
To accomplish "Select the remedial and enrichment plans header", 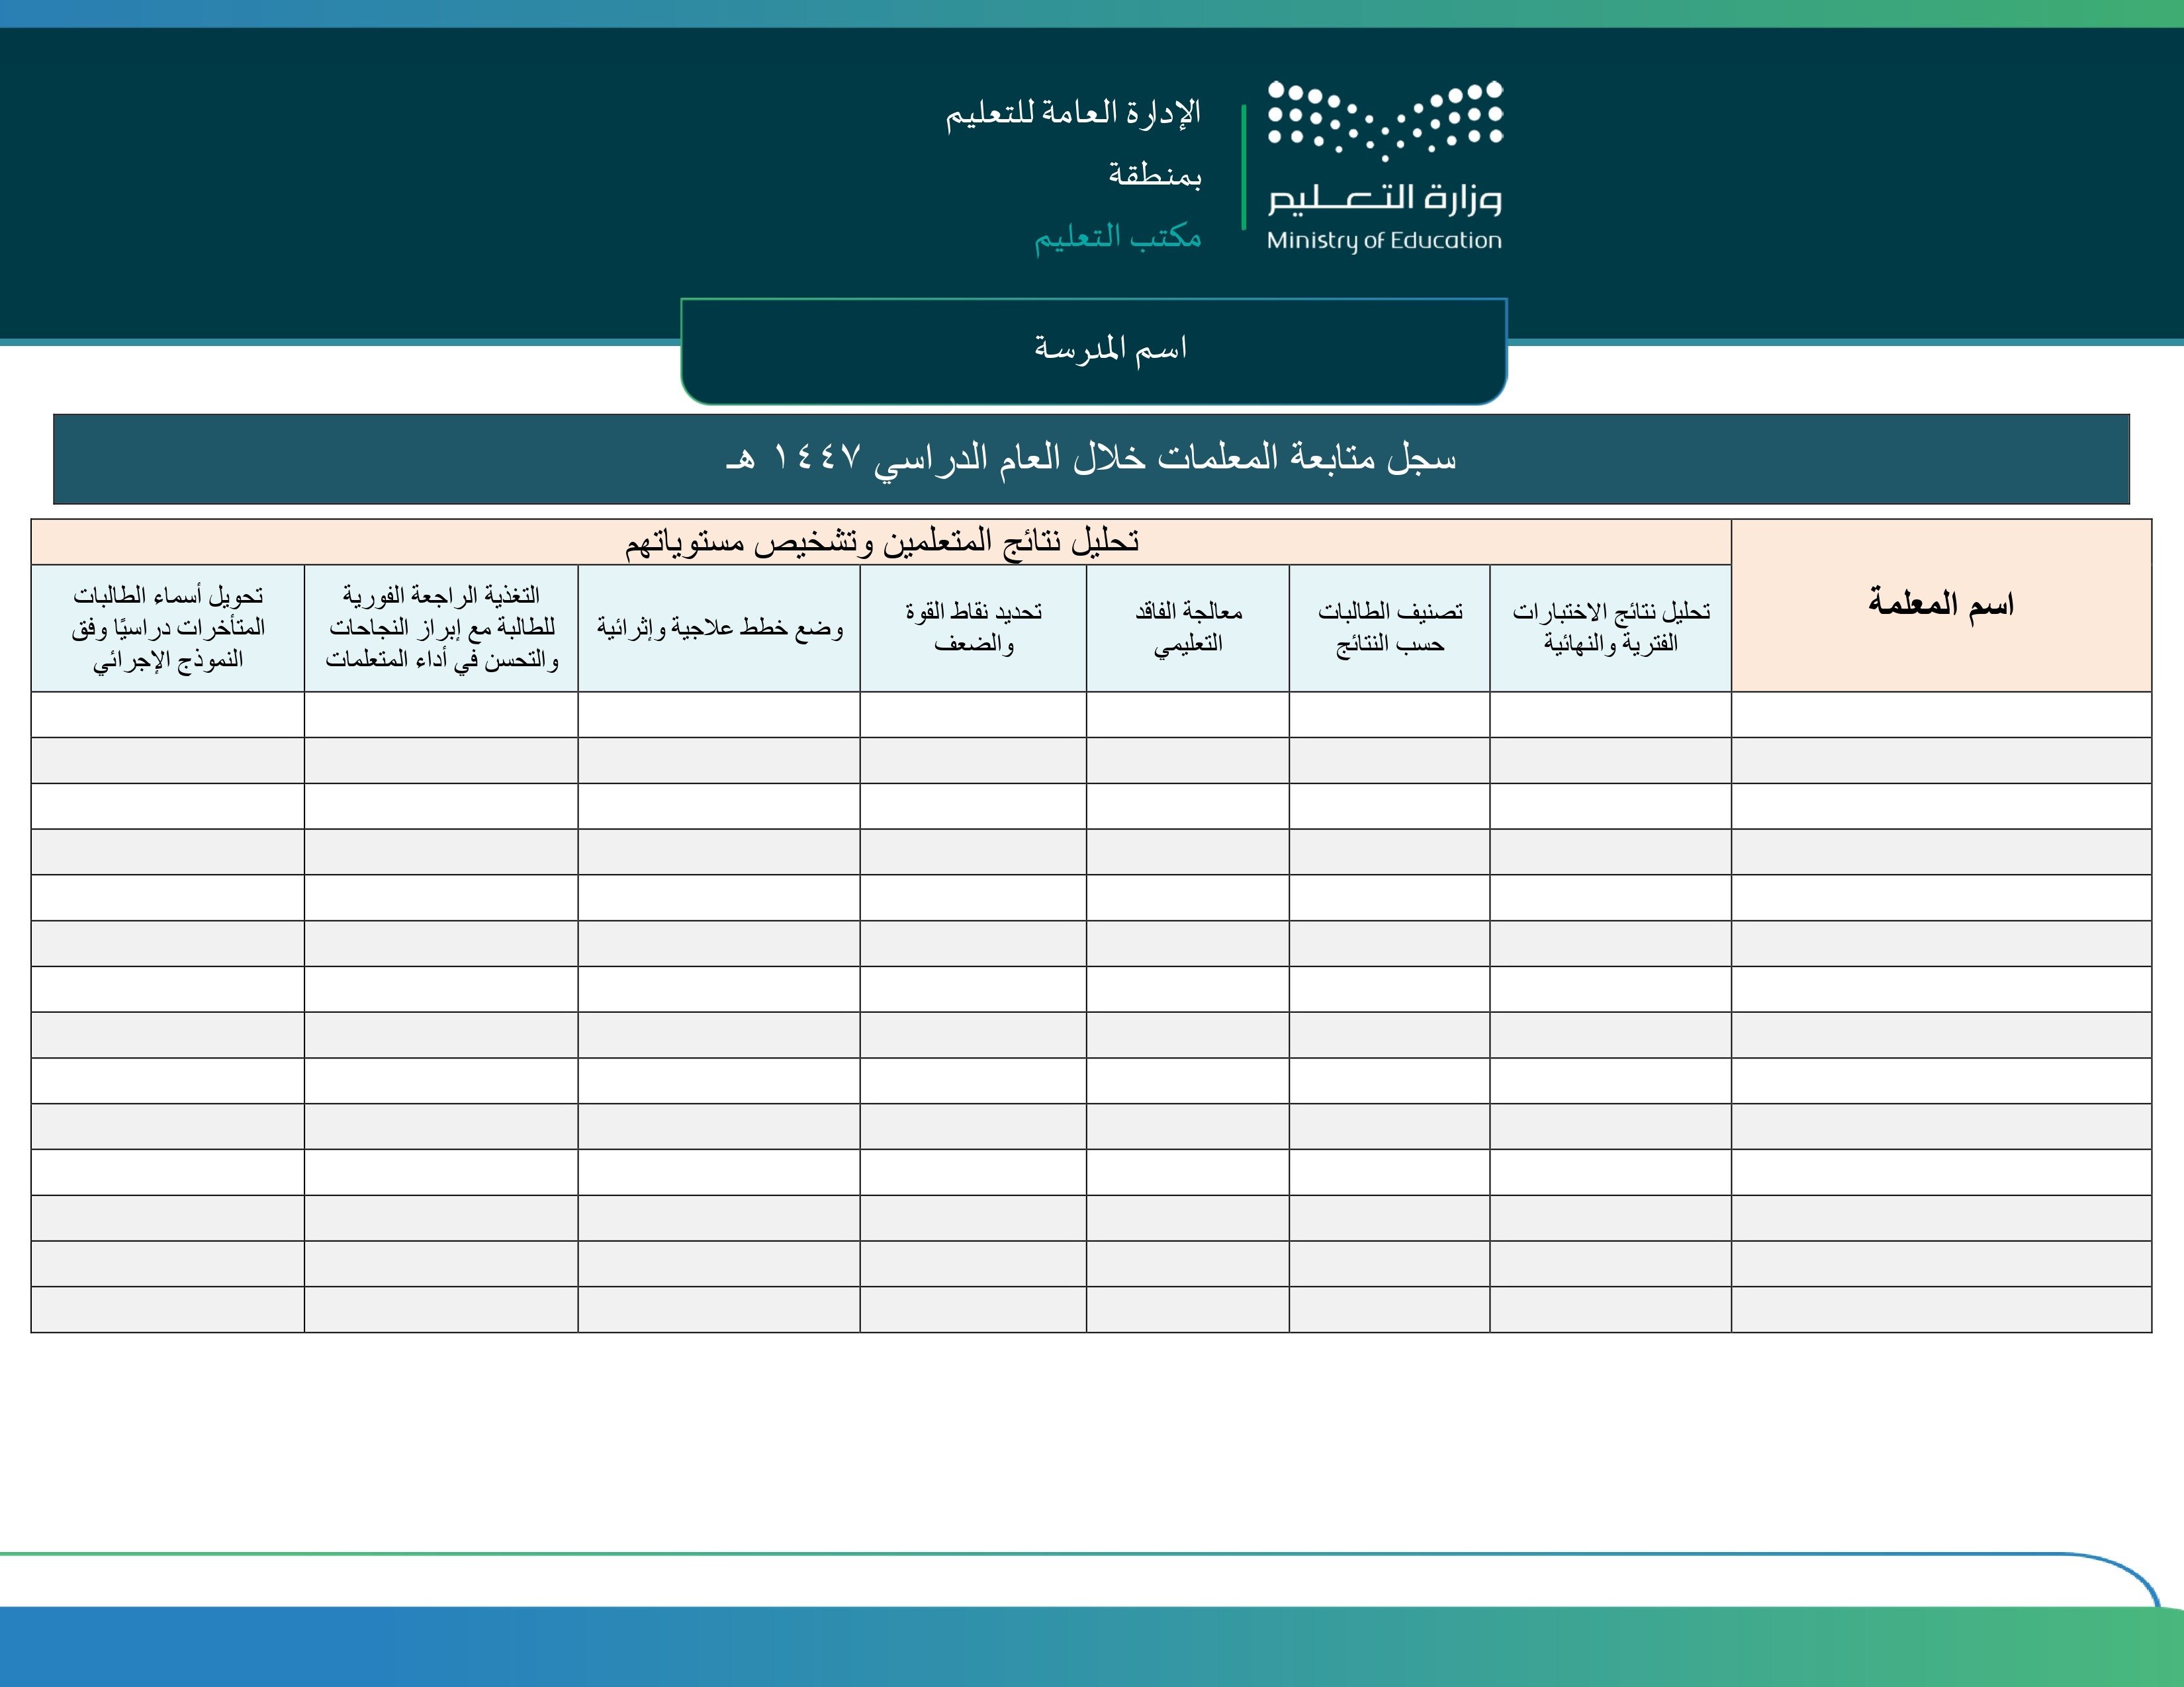I will [x=719, y=628].
